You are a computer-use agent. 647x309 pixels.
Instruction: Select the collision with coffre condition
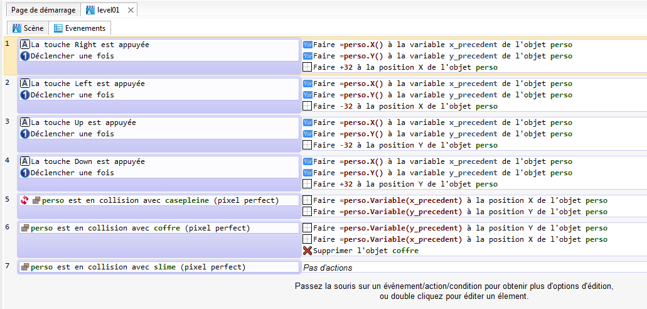(x=141, y=228)
